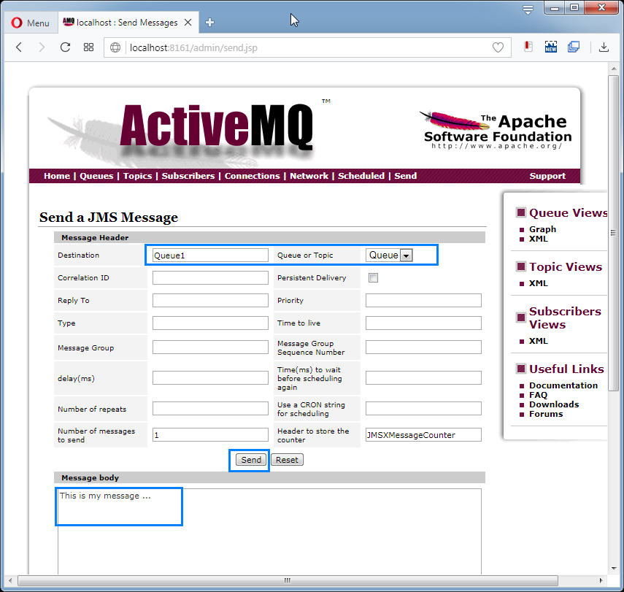Open Connections in navigation bar
624x592 pixels.
pos(253,176)
